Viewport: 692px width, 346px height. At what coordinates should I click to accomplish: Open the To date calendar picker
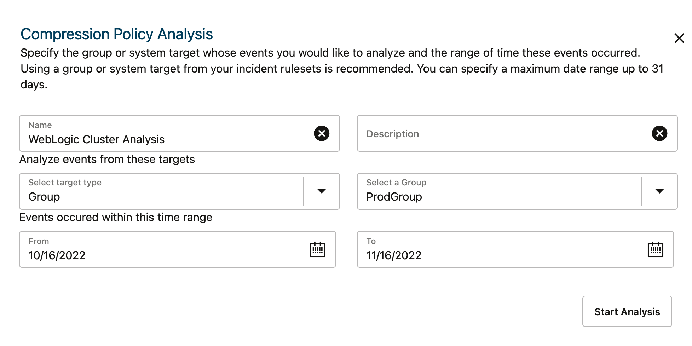tap(655, 249)
